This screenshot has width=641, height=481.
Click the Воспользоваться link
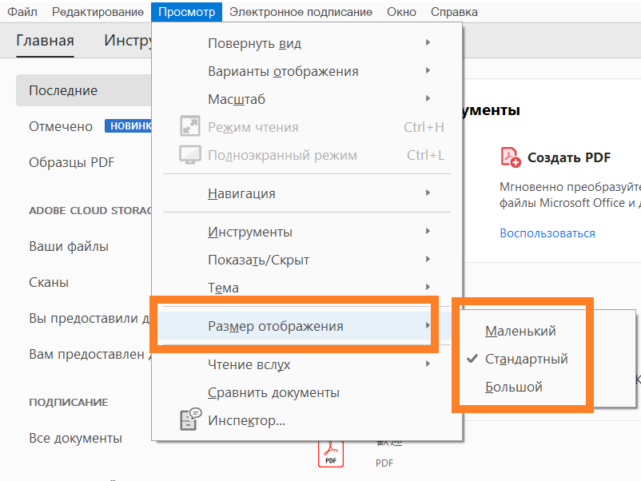pyautogui.click(x=547, y=233)
